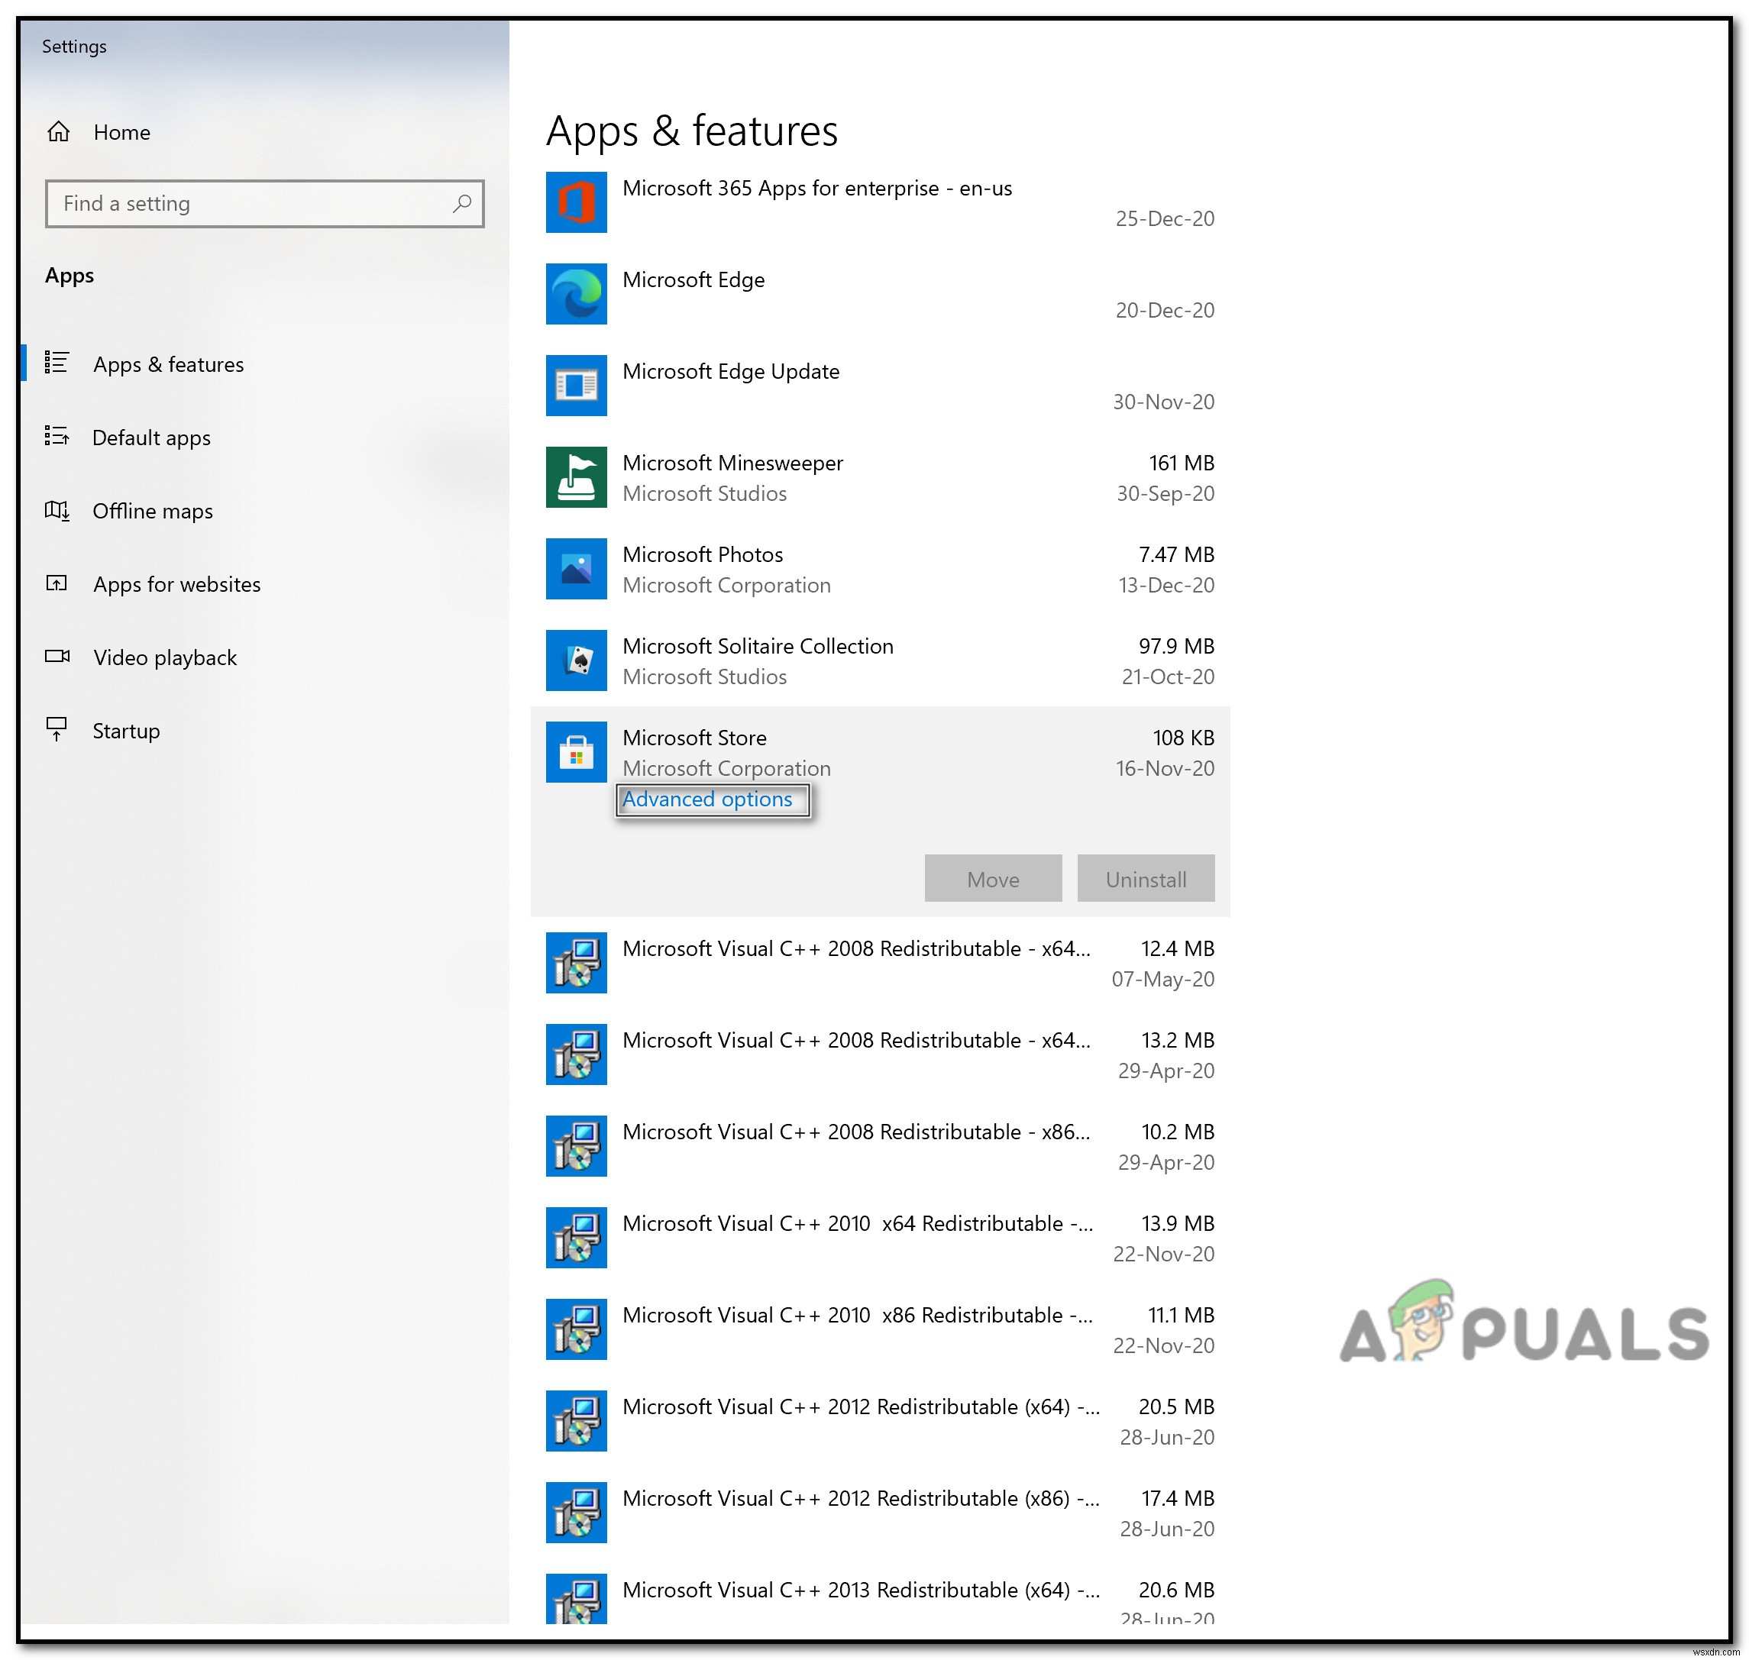Open Advanced options for Microsoft Store

708,799
